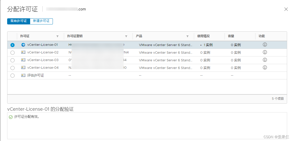Click the info icon for vCenter-License-02
Screen dimensions: 293x141
[x=265, y=52]
